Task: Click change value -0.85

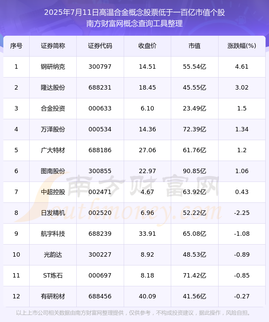Action: pyautogui.click(x=242, y=276)
